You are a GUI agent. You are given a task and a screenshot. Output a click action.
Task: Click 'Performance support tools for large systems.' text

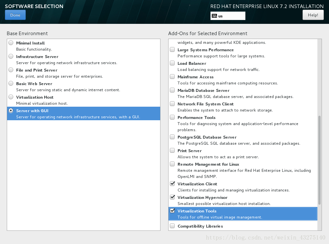(x=221, y=56)
